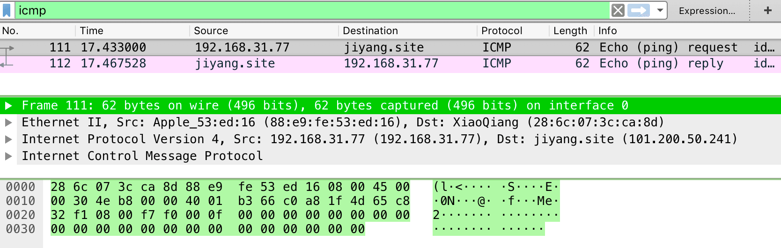The width and height of the screenshot is (781, 248).
Task: Add a filter button with plus icon
Action: tap(768, 10)
